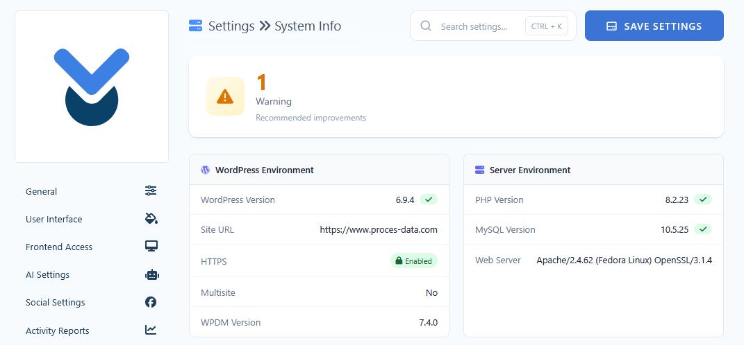Switch to AI Settings section
Viewport: 744px width, 345px height.
pyautogui.click(x=92, y=274)
